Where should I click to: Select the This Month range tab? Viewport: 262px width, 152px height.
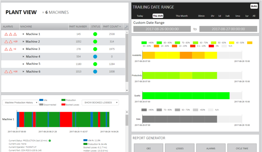tap(182, 16)
